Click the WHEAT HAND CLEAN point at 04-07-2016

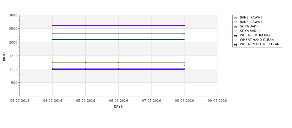point(52,34)
